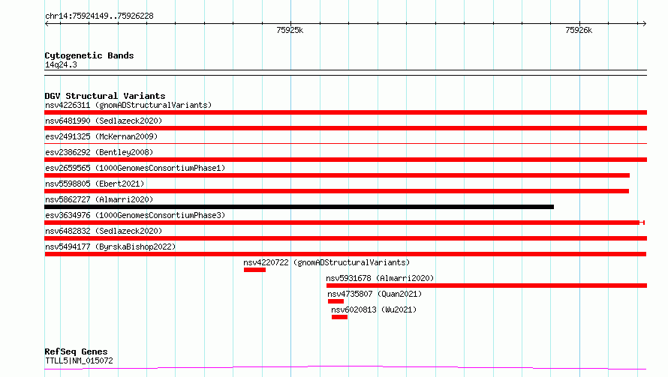This screenshot has width=668, height=377.
Task: Click the Cytogenetic Bands track heading
Action: point(89,55)
